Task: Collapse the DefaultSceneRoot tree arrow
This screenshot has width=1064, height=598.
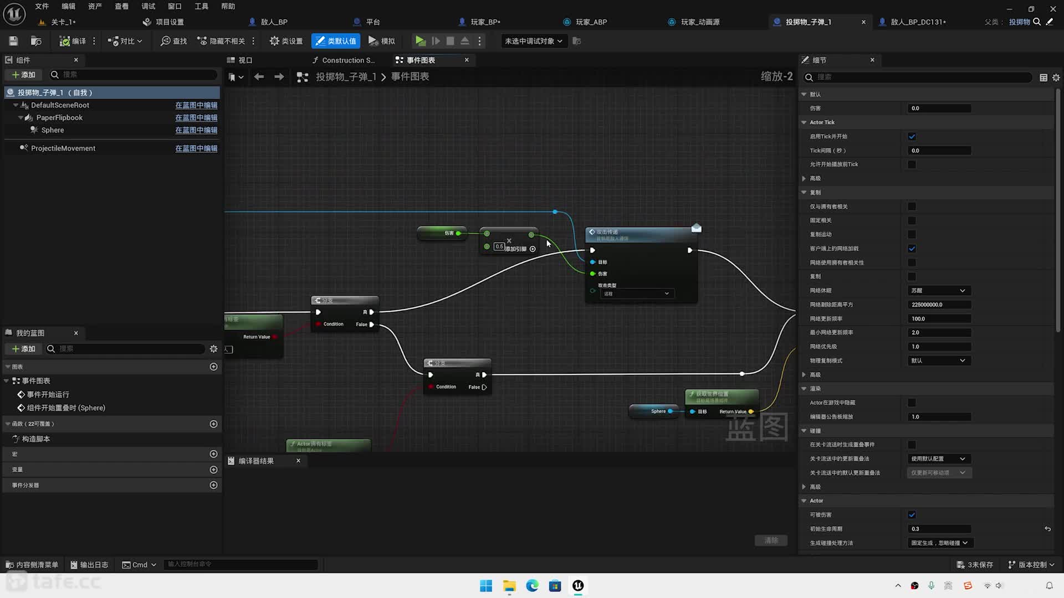Action: point(16,105)
